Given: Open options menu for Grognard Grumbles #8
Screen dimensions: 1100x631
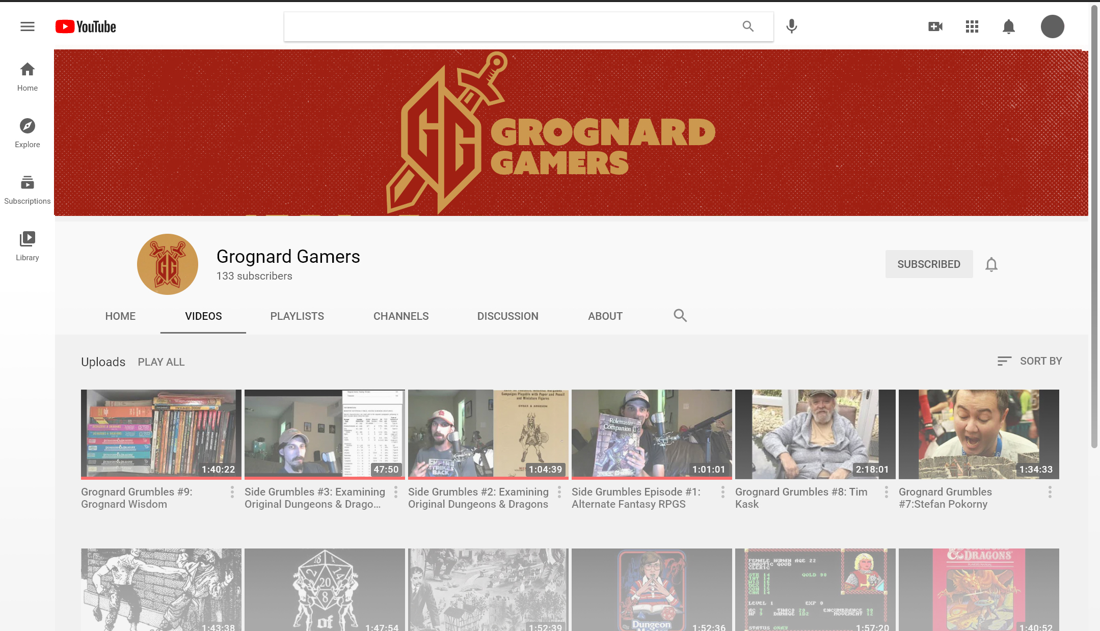Looking at the screenshot, I should pos(886,492).
